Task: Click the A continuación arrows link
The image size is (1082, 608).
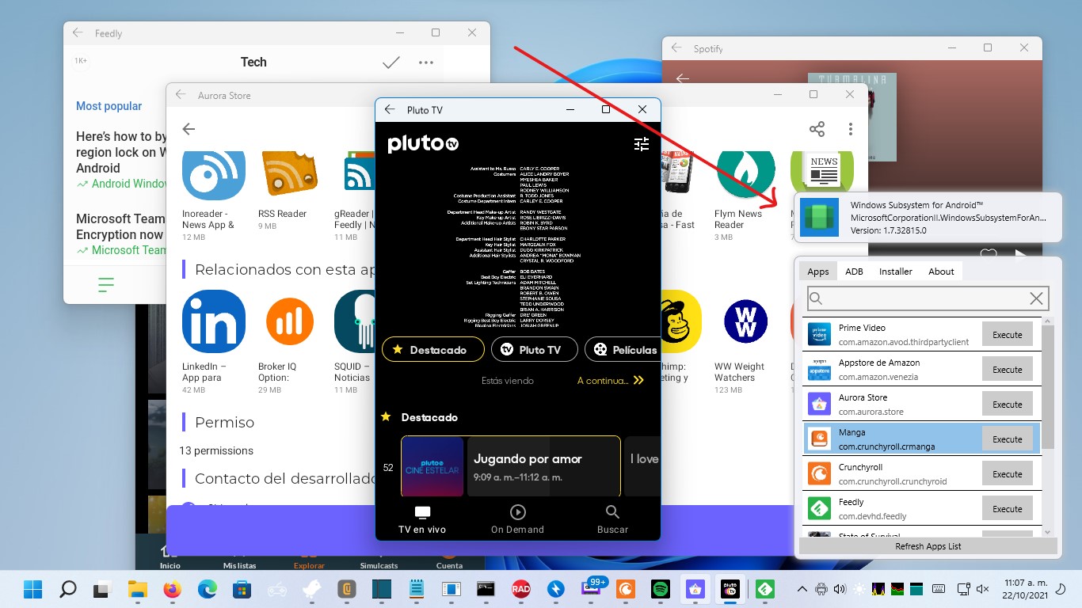Action: coord(610,381)
